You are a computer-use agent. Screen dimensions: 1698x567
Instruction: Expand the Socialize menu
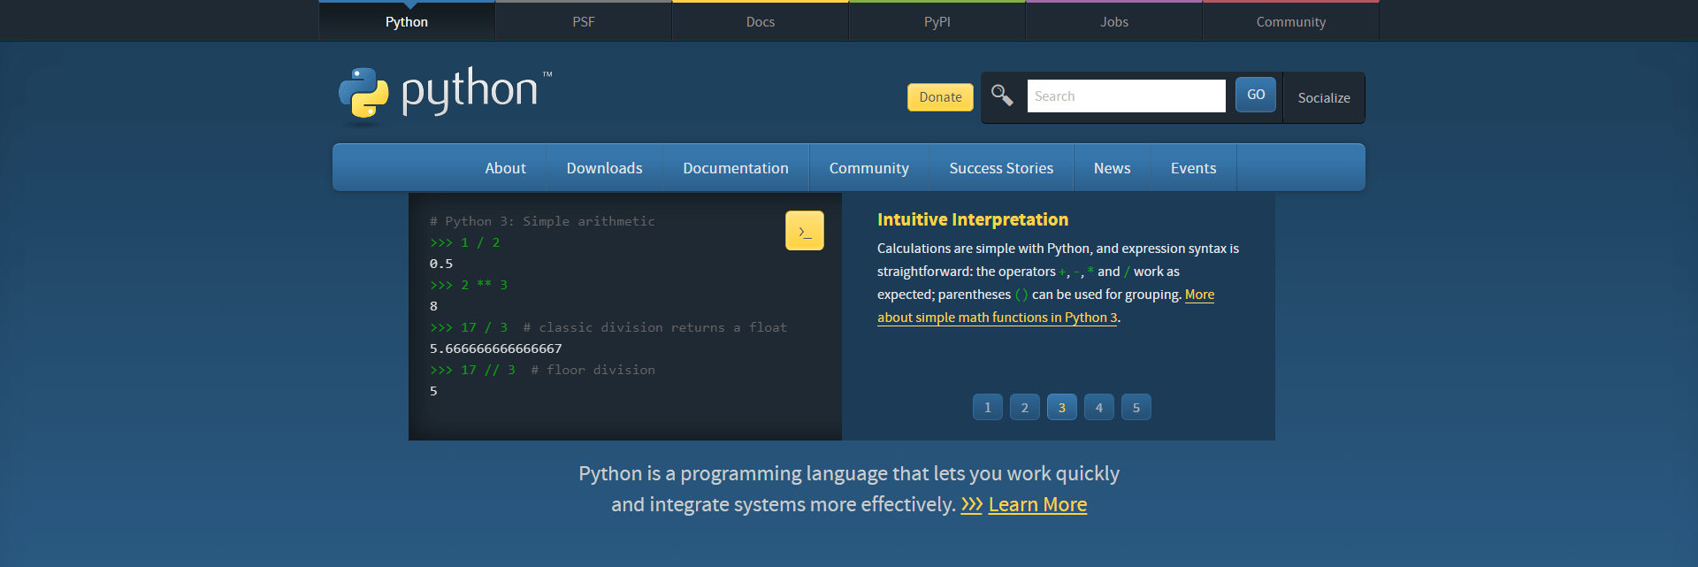pos(1323,98)
